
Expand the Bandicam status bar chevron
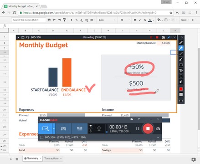pyautogui.click(x=158, y=138)
